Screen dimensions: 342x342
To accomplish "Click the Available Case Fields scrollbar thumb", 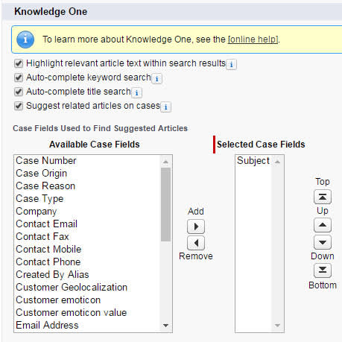I will click(165, 204).
